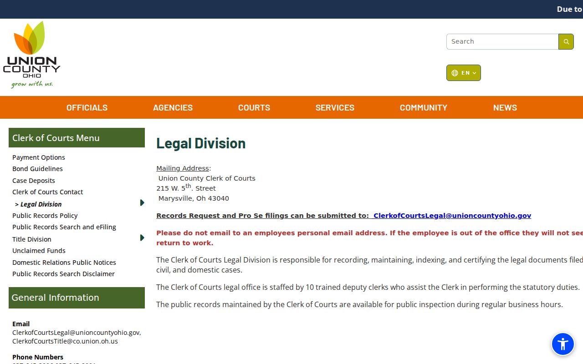Select Clerk of Courts Contact link
The width and height of the screenshot is (583, 364).
[x=47, y=192]
